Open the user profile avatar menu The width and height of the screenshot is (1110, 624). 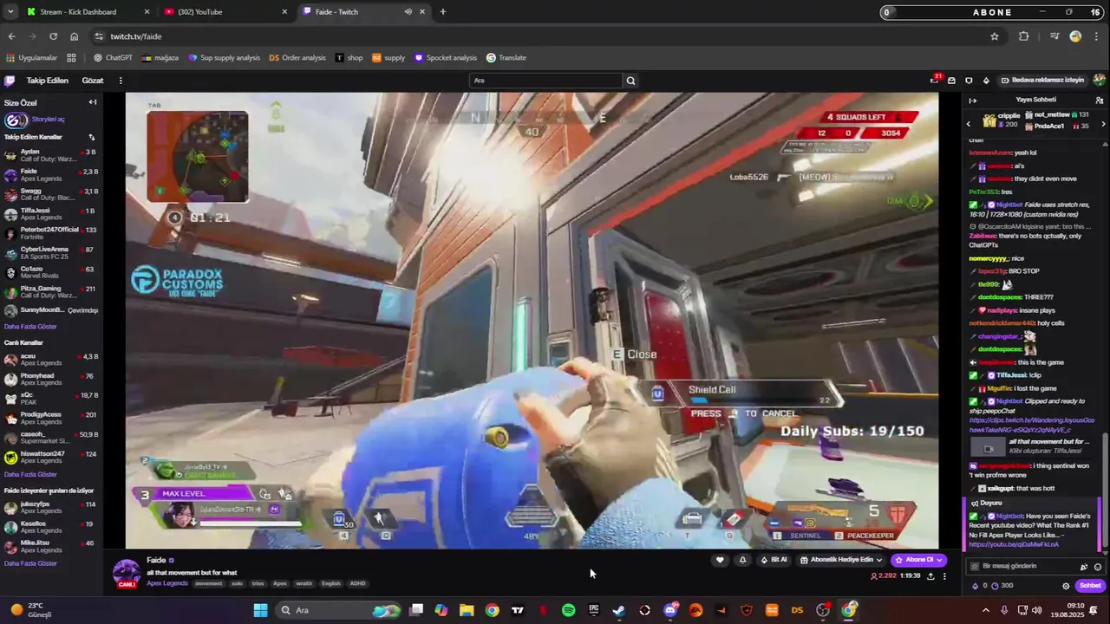click(x=1099, y=80)
